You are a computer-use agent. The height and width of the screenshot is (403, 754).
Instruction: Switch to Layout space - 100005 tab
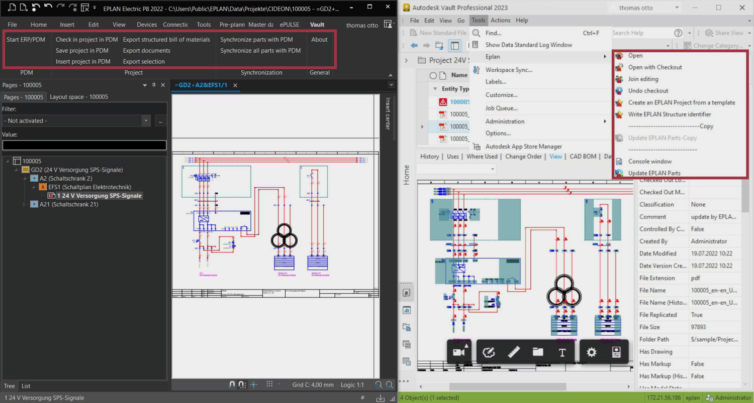(79, 97)
